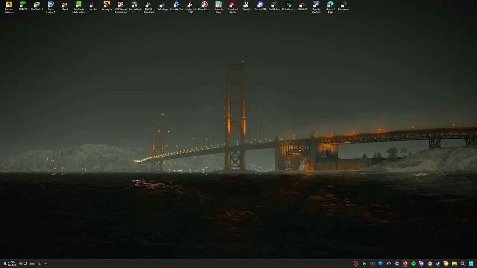
Task: Open the notification bell in taskbar
Action: click(5, 264)
